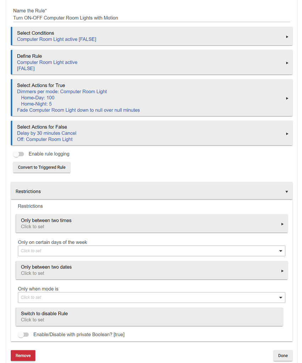Click Delay by 30 minutes Cancel action

pos(46,133)
